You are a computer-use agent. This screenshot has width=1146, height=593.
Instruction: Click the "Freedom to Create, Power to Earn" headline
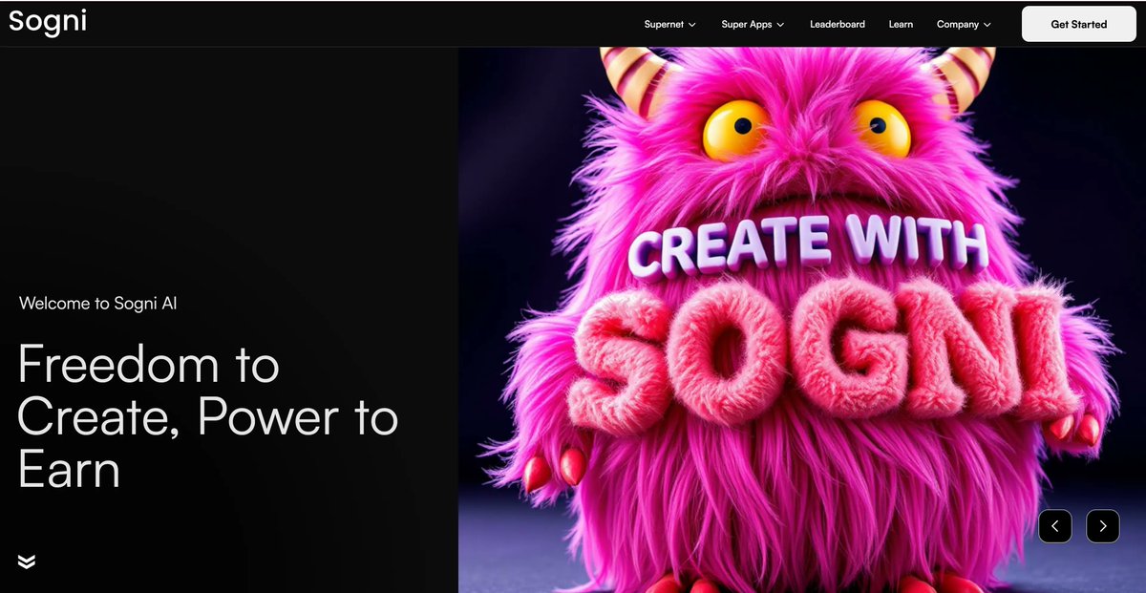(x=208, y=417)
